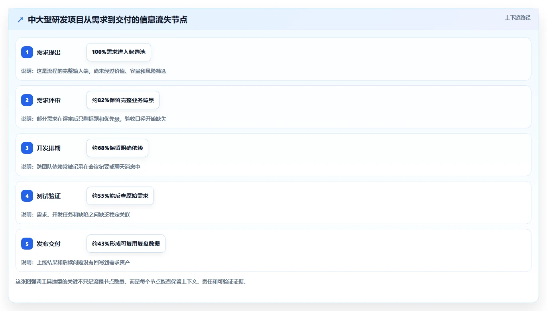This screenshot has width=547, height=311.
Task: Click the arrow icon beside the title
Action: tap(20, 20)
